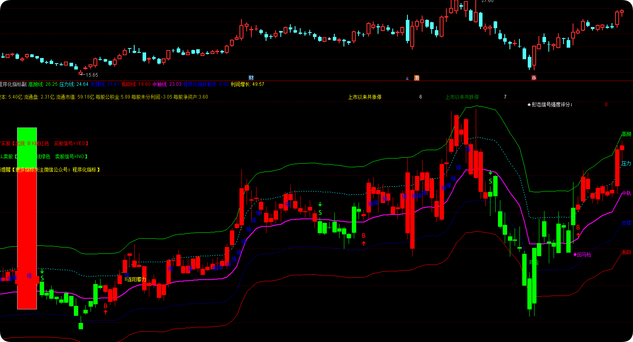633x342 pixels.
Task: Click the ★形态信号强度评分 label
Action: (550, 104)
